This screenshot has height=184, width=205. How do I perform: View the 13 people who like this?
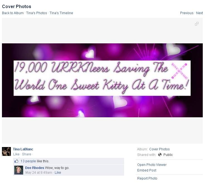click(x=28, y=161)
